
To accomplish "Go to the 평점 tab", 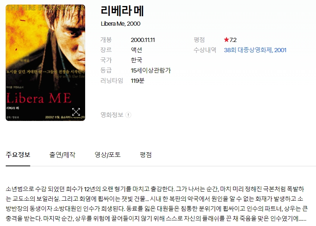I will click(146, 155).
